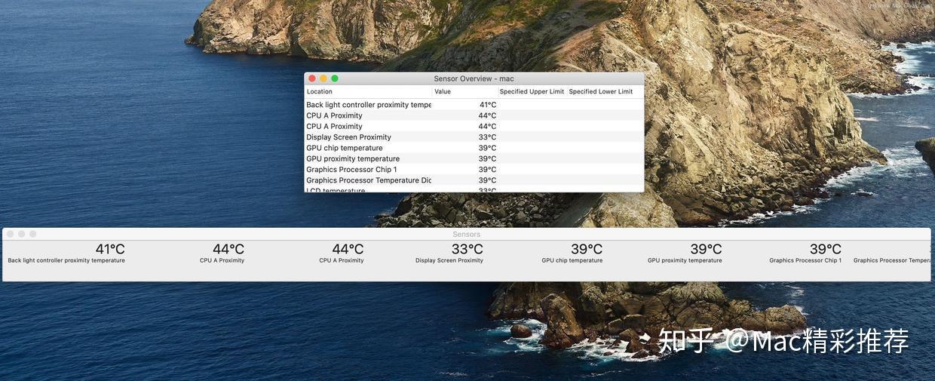Click GPU proximity temperature label in Sensors window
The height and width of the screenshot is (381, 935).
click(685, 261)
